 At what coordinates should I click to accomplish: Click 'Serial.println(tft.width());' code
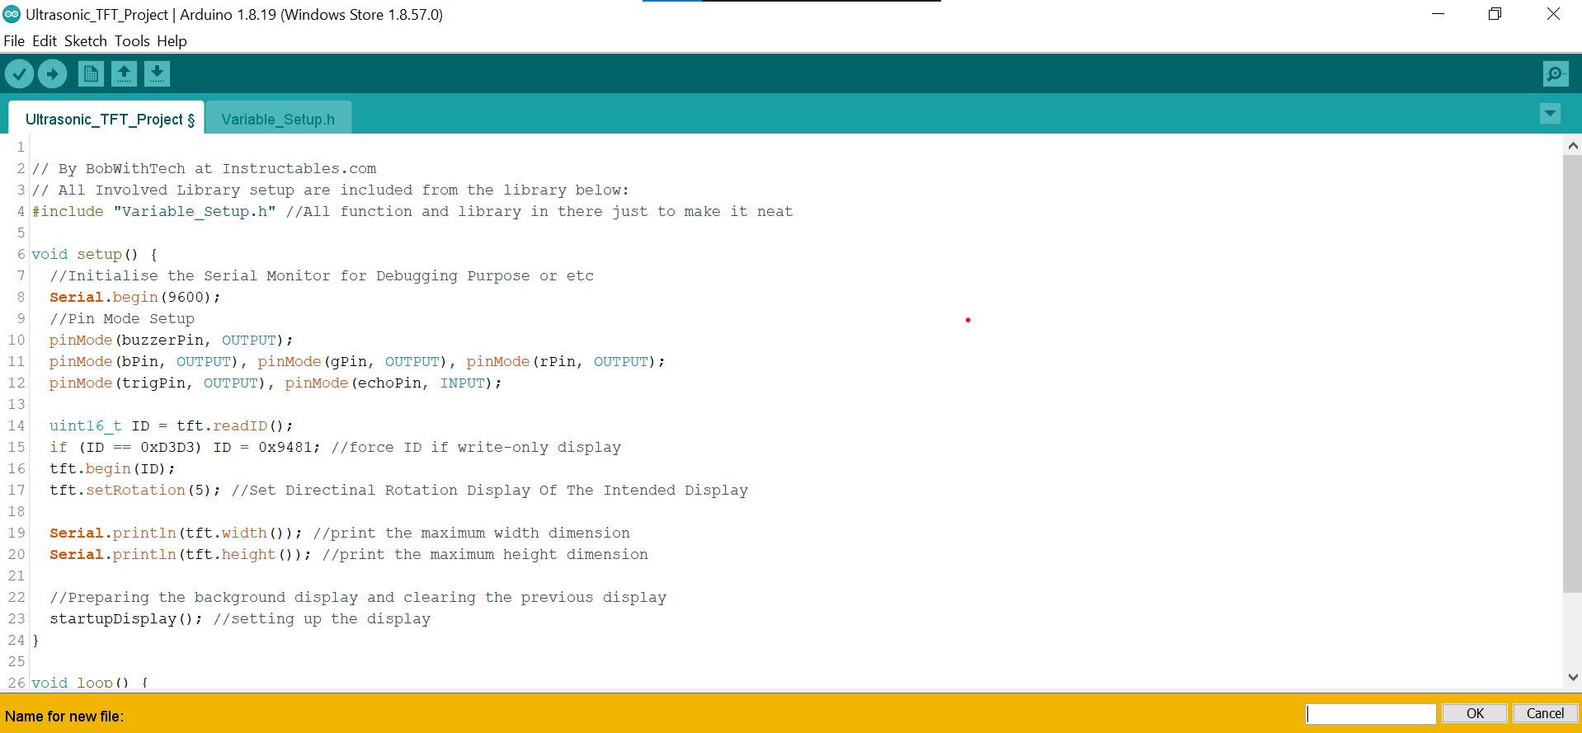(176, 533)
